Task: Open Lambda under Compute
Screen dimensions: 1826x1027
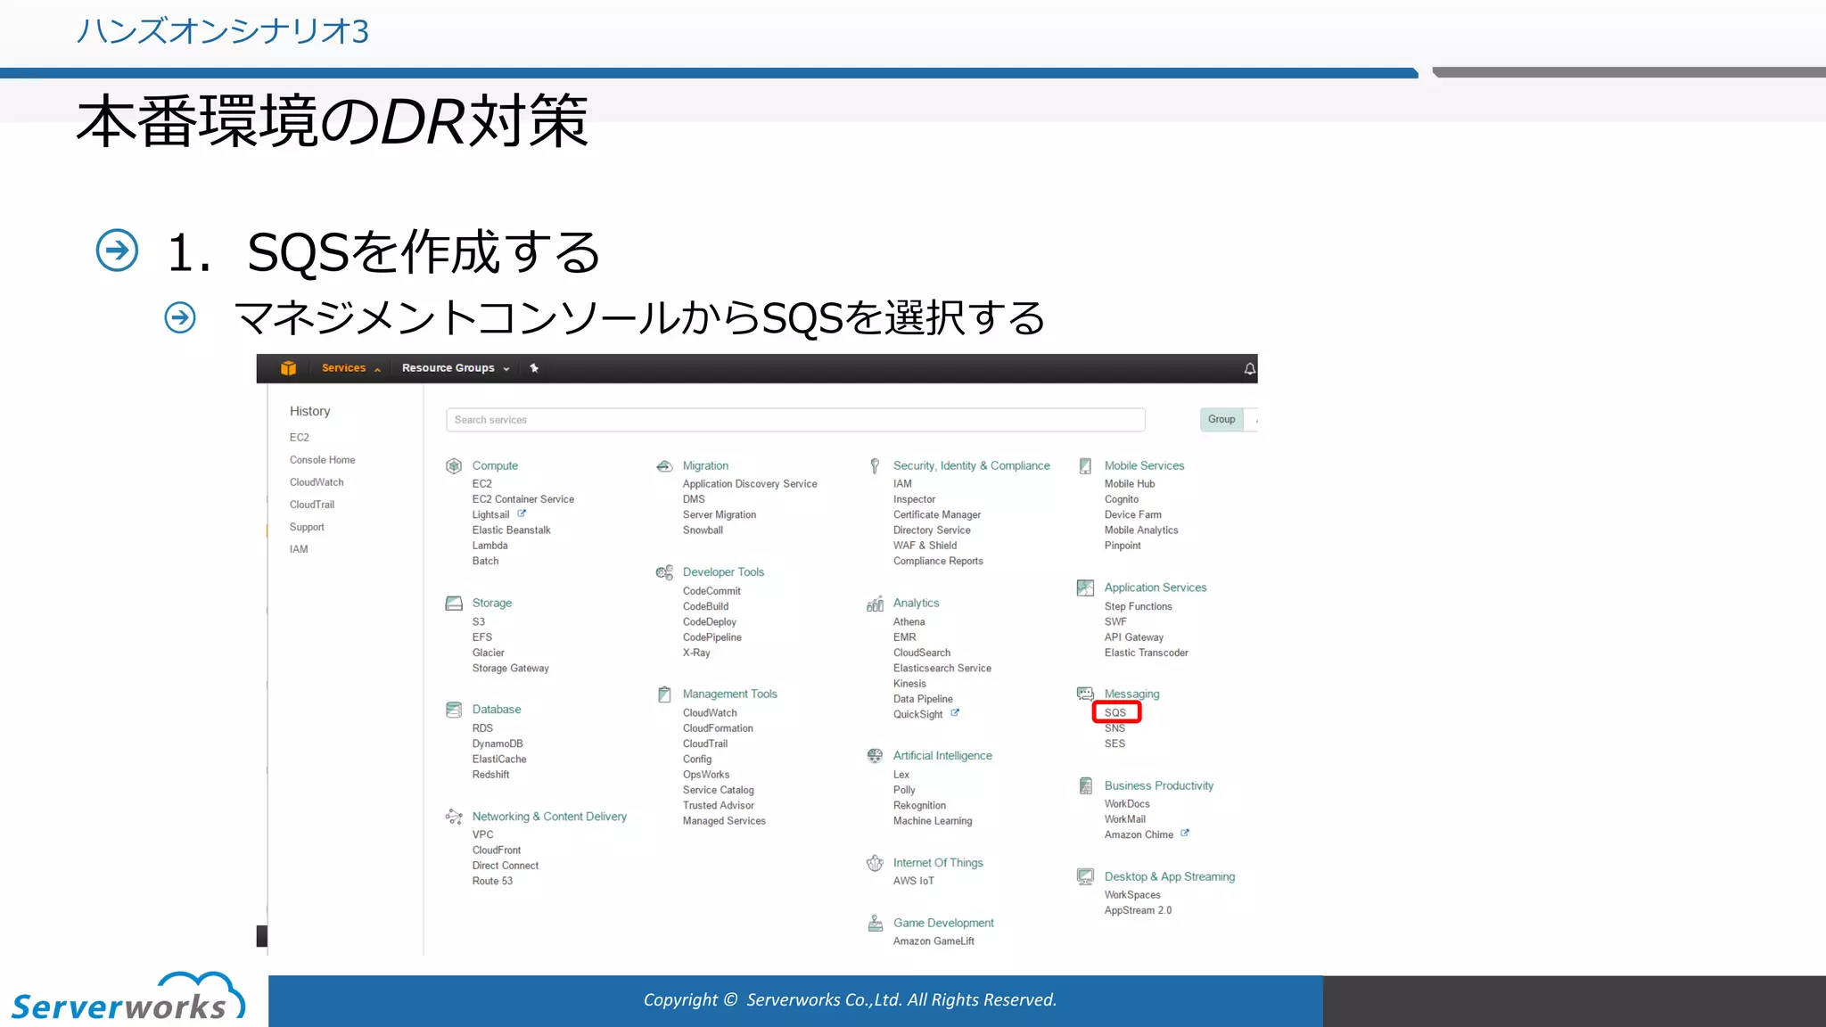Action: (489, 546)
